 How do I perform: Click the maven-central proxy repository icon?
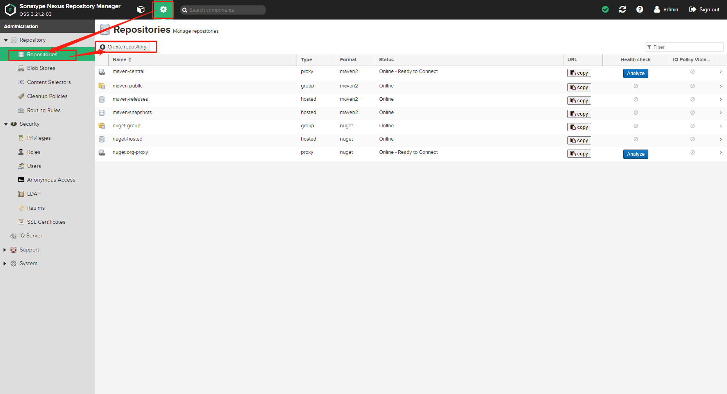point(102,72)
